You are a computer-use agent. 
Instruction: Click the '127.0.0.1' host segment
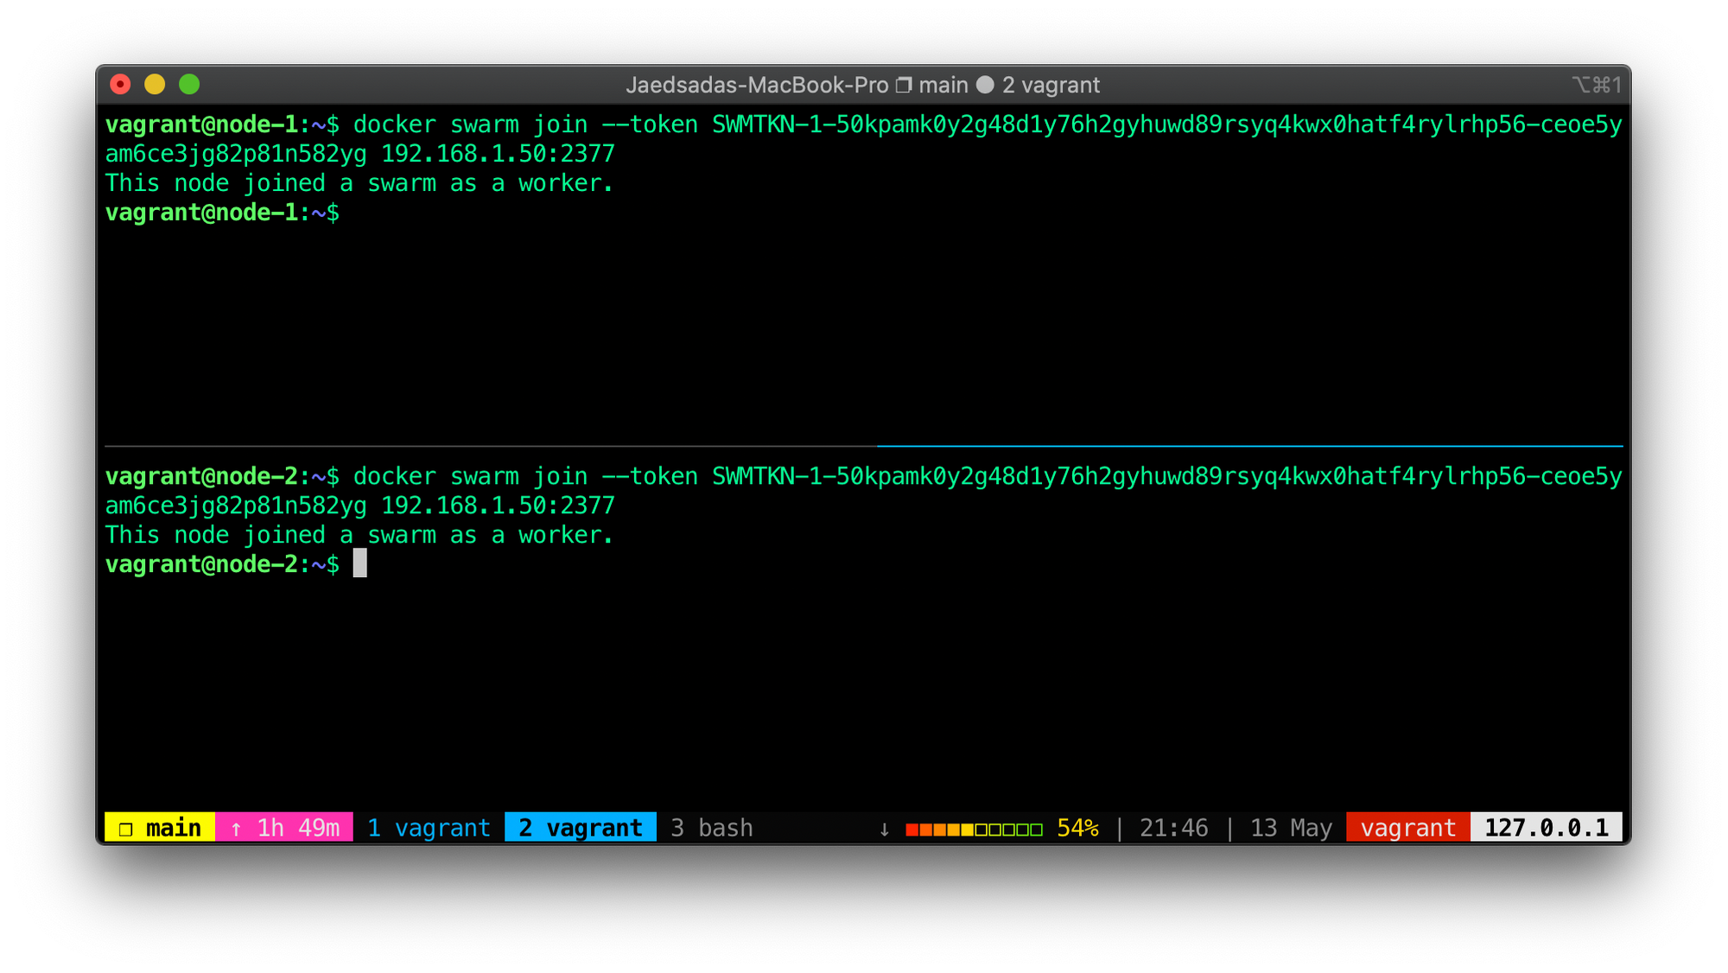1547,827
